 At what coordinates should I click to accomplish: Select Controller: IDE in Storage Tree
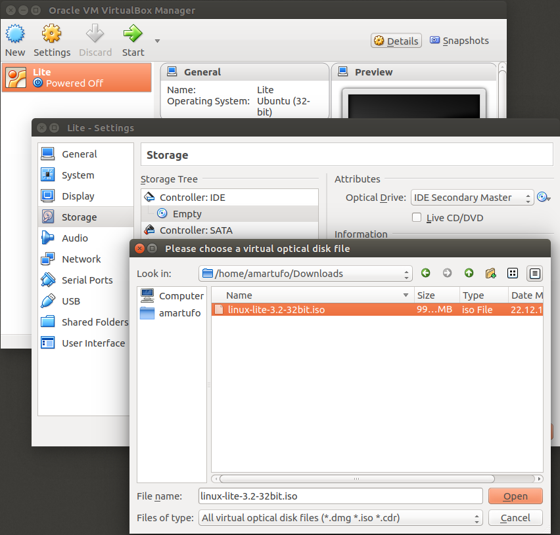[x=229, y=197]
